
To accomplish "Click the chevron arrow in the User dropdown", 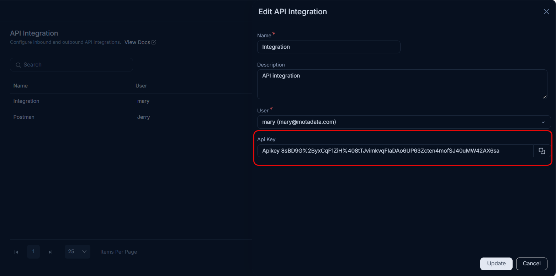I will coord(543,122).
